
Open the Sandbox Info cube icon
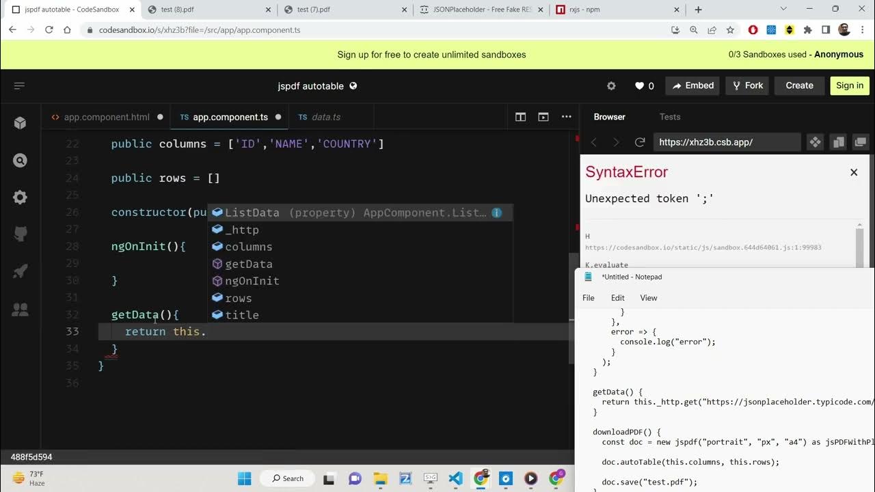click(x=20, y=123)
